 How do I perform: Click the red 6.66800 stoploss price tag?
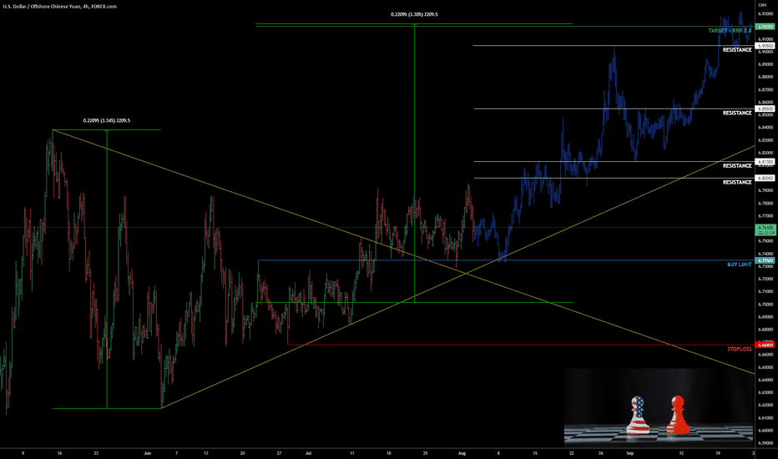[x=765, y=345]
